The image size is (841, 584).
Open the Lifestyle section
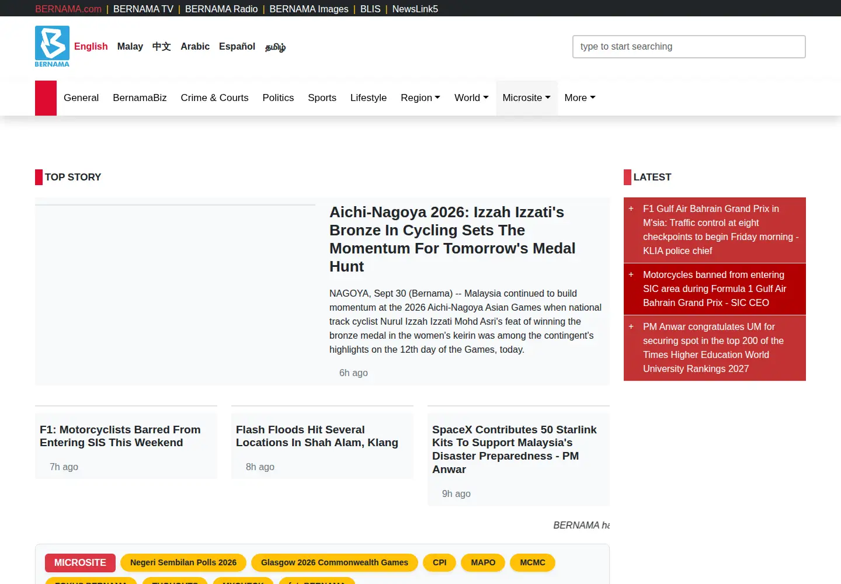pyautogui.click(x=369, y=98)
